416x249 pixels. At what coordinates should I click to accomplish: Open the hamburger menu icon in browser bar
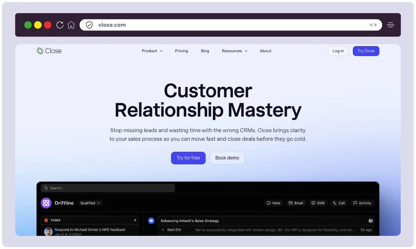(391, 25)
